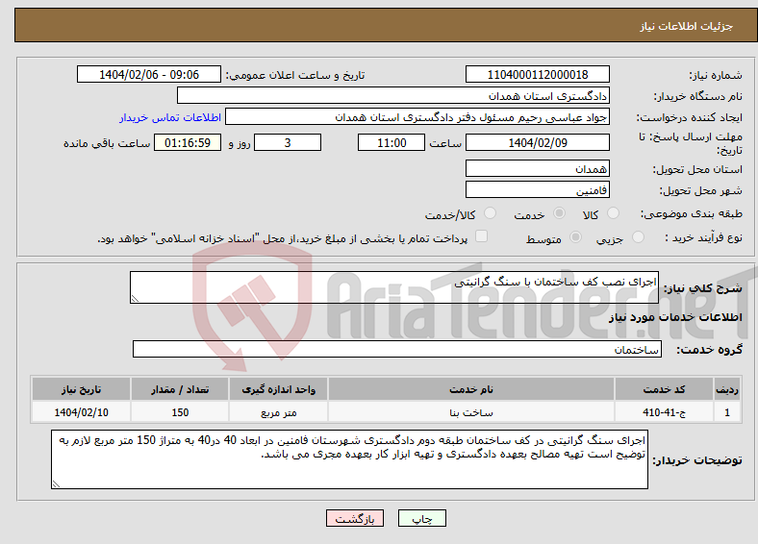Click the row number cell 1
This screenshot has width=758, height=544.
pyautogui.click(x=727, y=412)
